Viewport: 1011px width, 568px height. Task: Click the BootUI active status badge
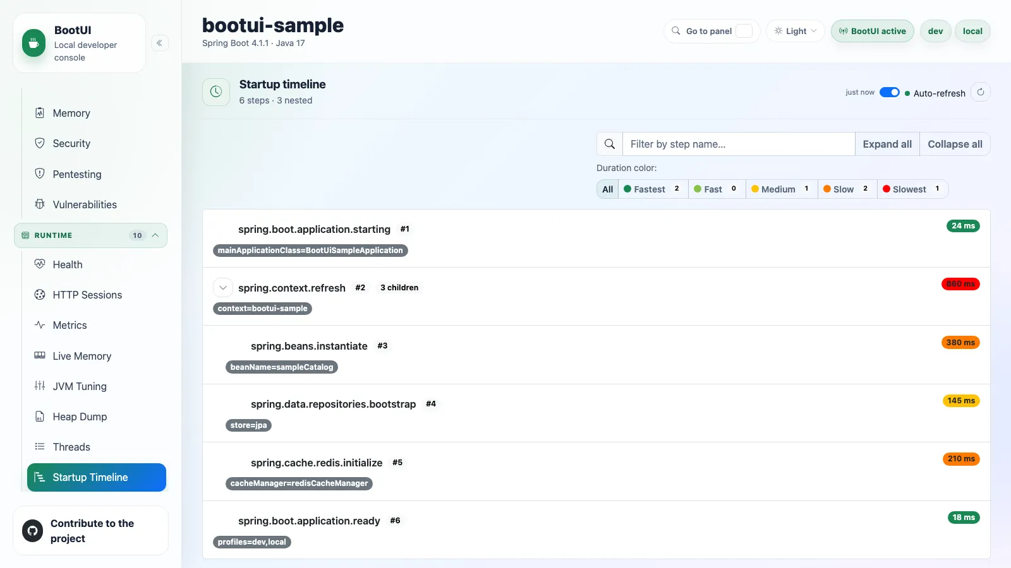click(x=873, y=31)
